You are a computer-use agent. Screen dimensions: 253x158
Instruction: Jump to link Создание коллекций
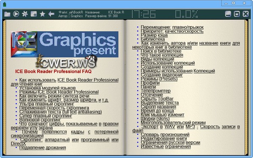coord(162,67)
